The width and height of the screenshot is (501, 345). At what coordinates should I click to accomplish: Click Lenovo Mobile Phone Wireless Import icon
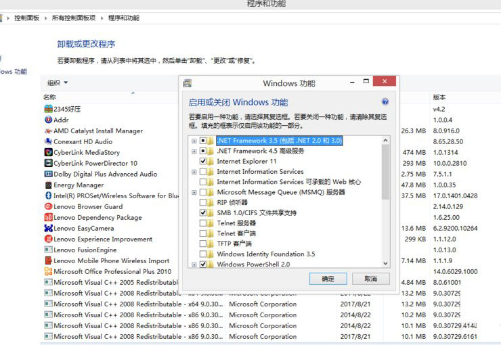(48, 260)
